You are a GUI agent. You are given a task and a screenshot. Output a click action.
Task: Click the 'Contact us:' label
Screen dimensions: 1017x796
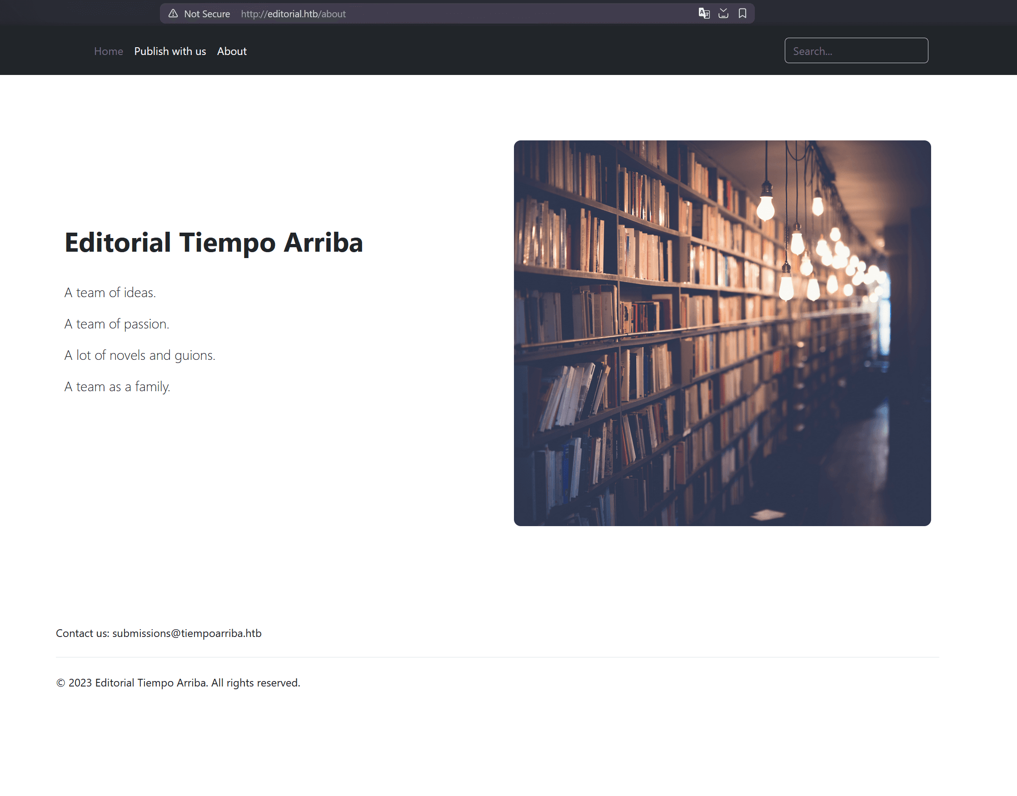point(83,633)
